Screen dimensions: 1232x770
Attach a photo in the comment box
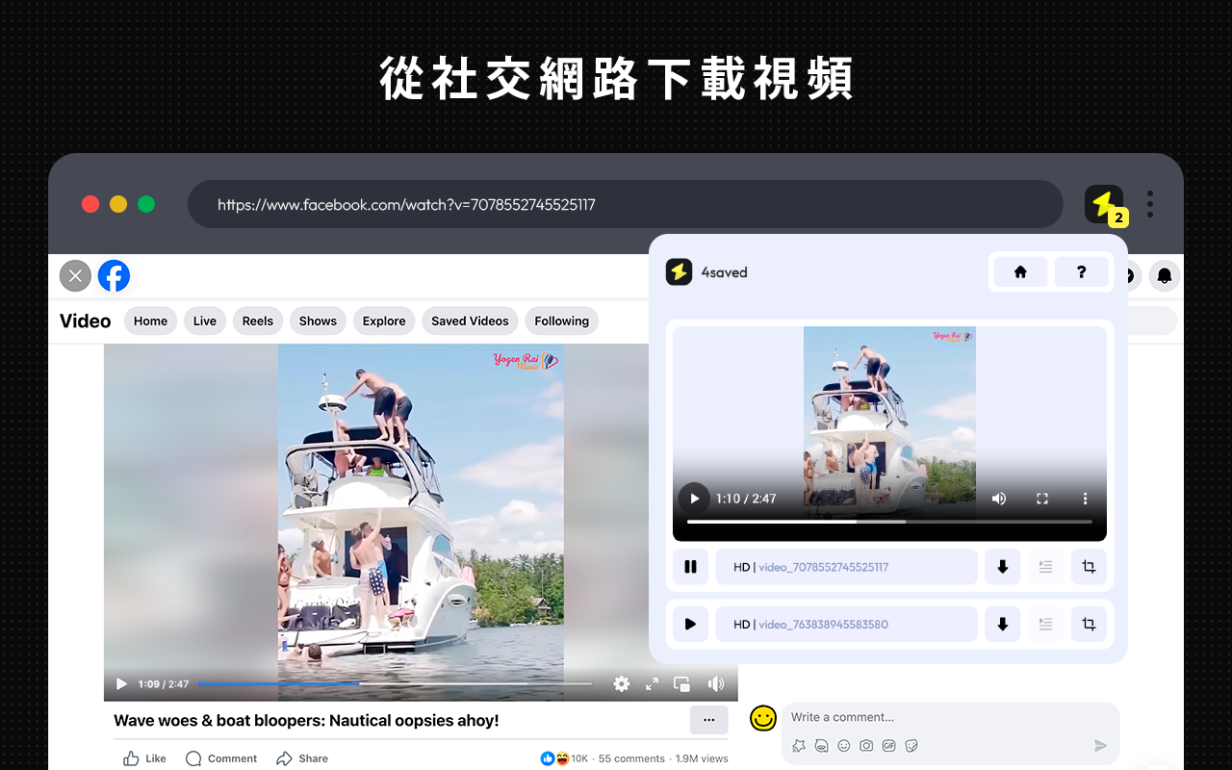(x=866, y=745)
